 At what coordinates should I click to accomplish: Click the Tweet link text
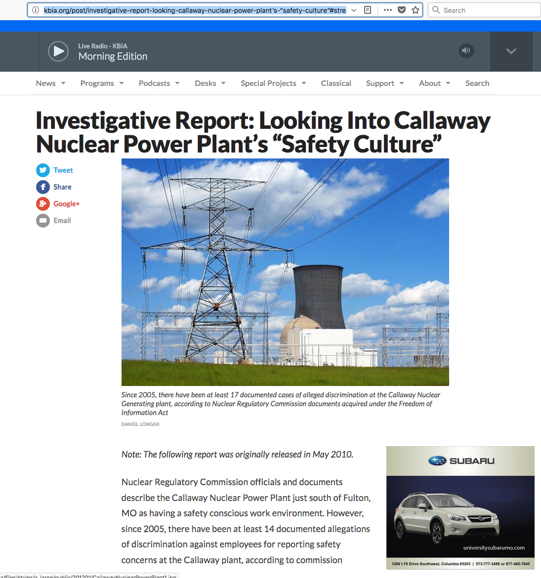click(x=63, y=170)
